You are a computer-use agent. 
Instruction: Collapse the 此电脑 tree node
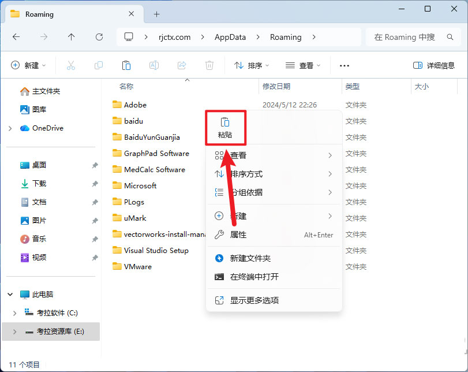(10, 295)
